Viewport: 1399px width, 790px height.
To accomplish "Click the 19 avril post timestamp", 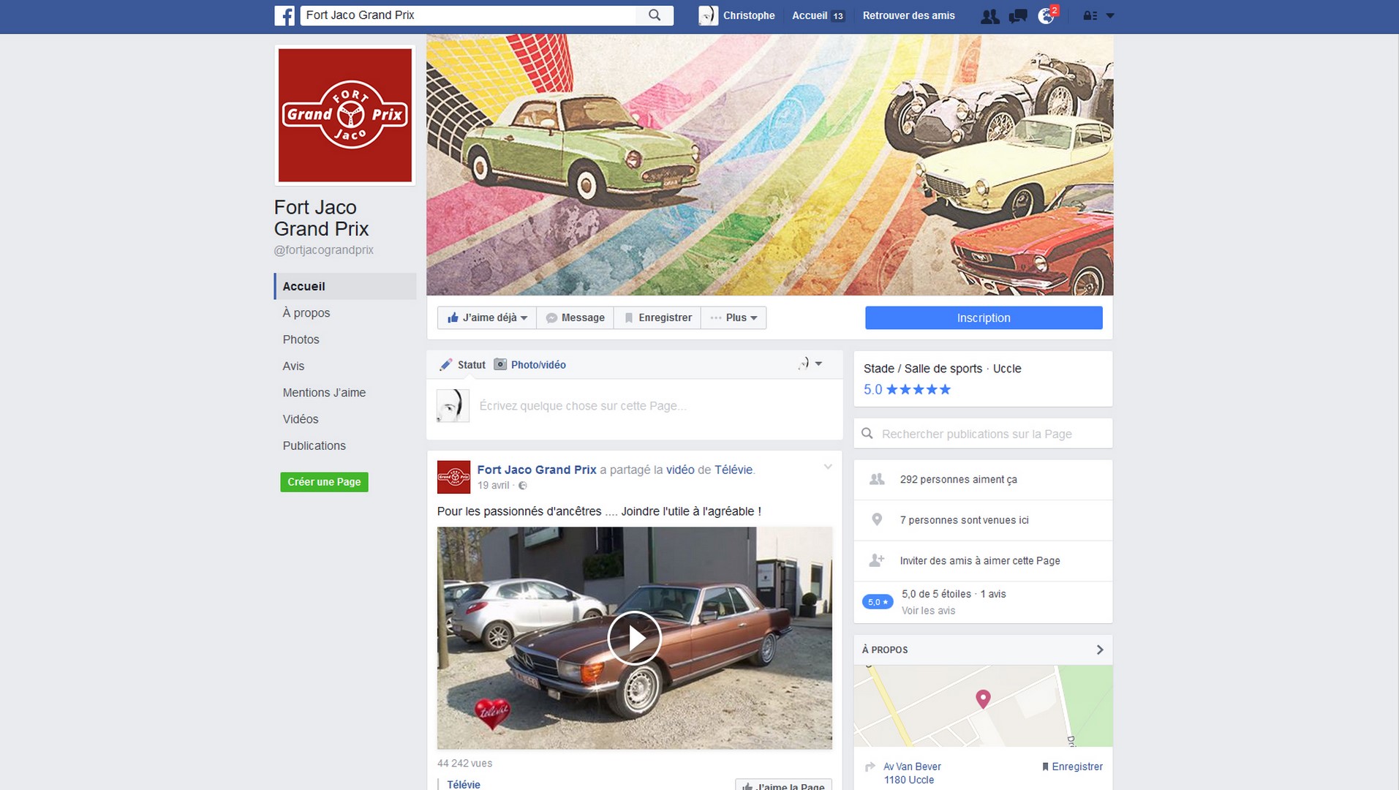I will point(494,486).
